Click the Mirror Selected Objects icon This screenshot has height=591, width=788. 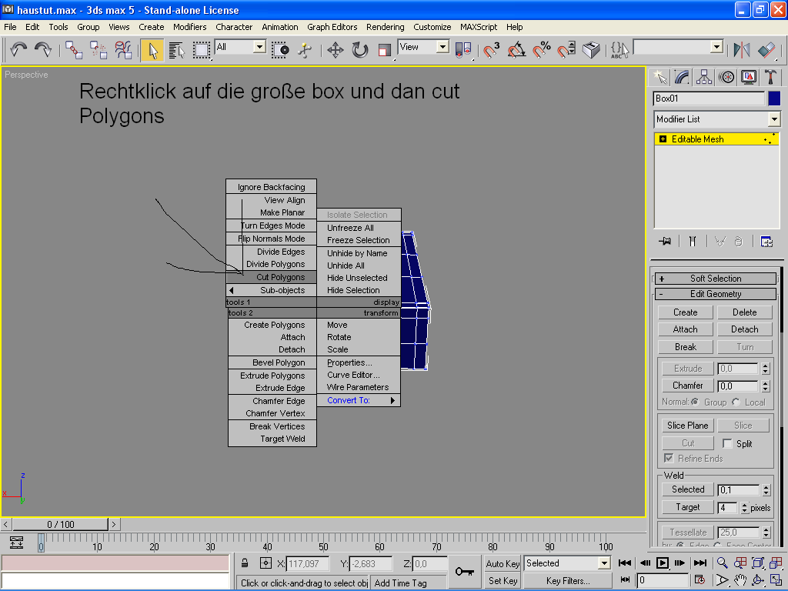click(742, 50)
